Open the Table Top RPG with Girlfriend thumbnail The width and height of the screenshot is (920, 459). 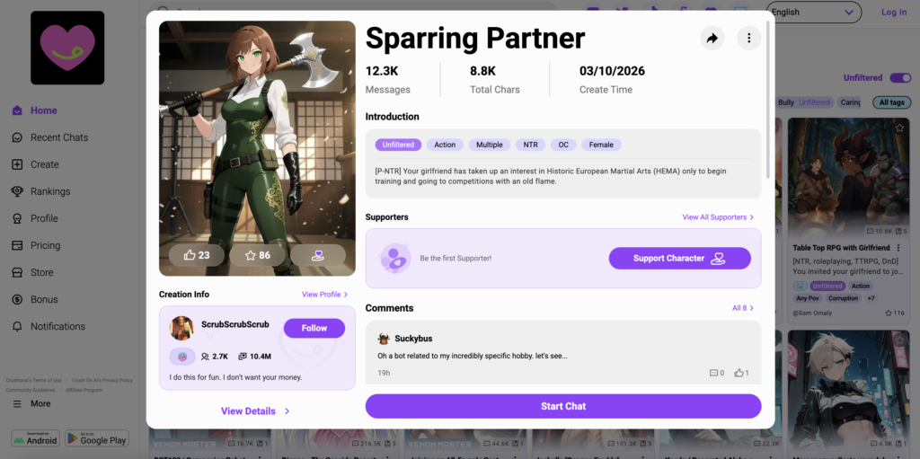click(848, 177)
